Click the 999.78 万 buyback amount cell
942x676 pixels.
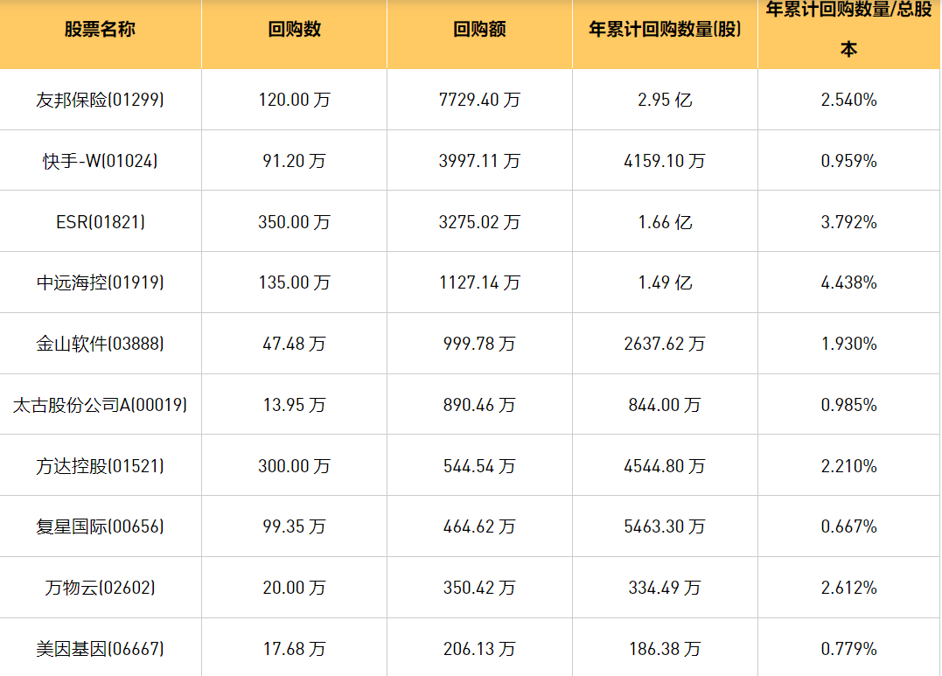479,345
